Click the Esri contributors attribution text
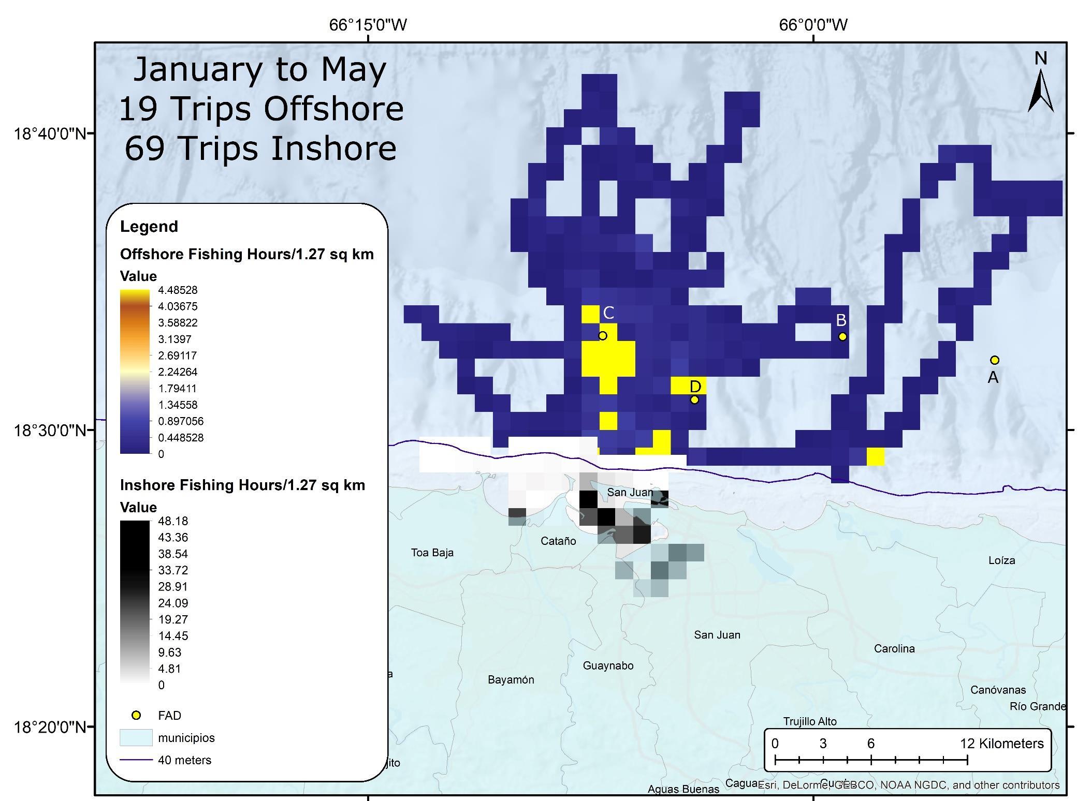1091x801 pixels. (x=908, y=785)
